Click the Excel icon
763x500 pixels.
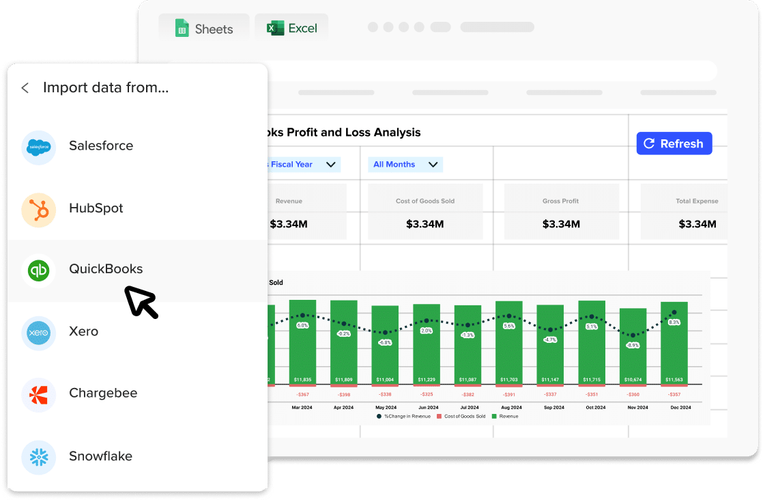(x=275, y=28)
